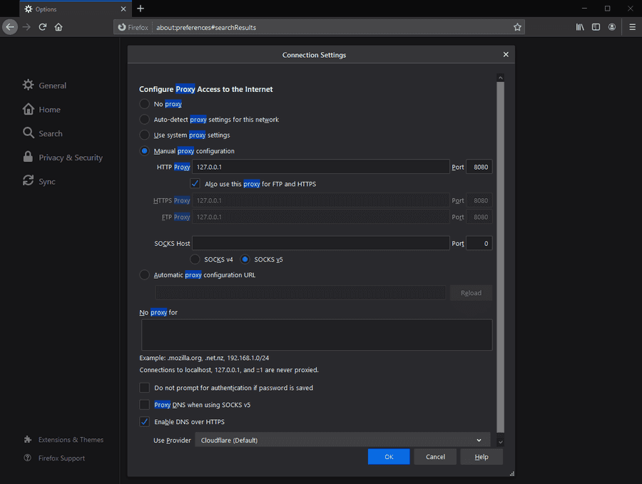Switch to the General settings category
642x484 pixels.
click(52, 86)
